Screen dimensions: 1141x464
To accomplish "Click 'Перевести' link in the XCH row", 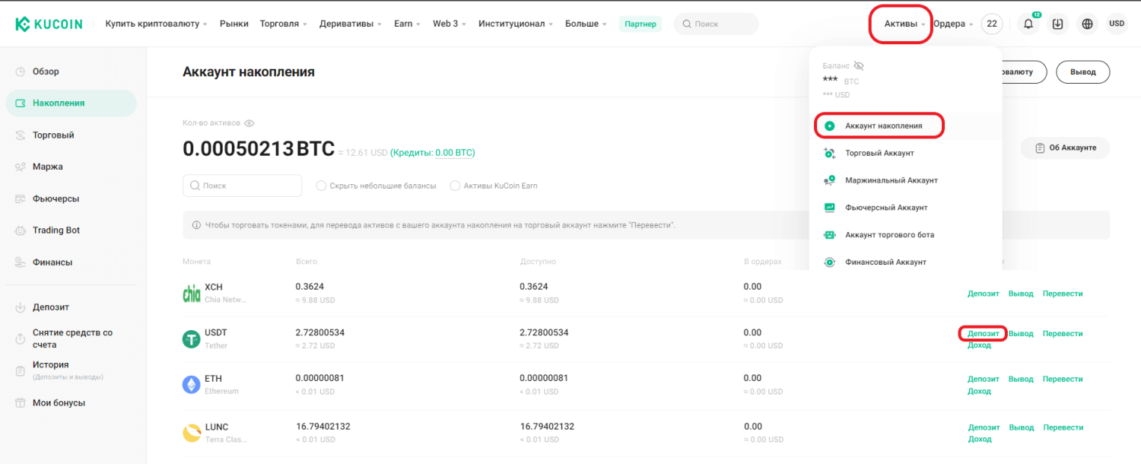I will point(1063,294).
